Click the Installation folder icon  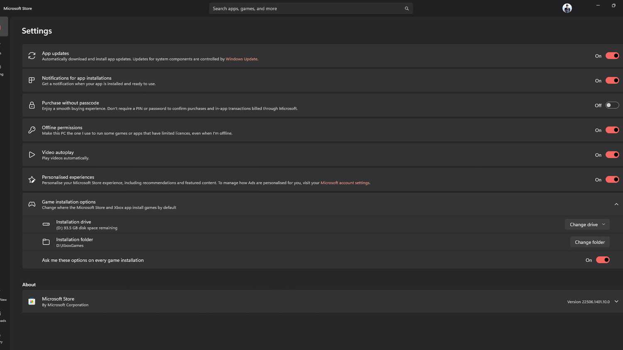click(46, 242)
